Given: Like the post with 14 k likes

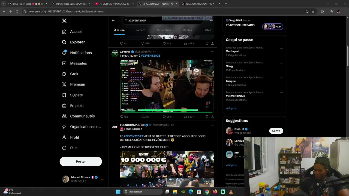Looking at the screenshot, I should click(167, 44).
